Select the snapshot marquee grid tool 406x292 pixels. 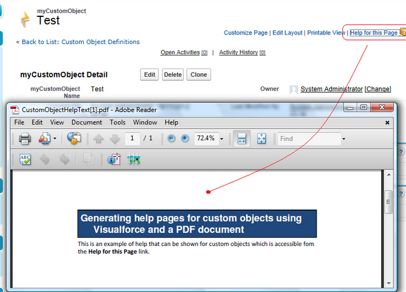click(x=134, y=160)
